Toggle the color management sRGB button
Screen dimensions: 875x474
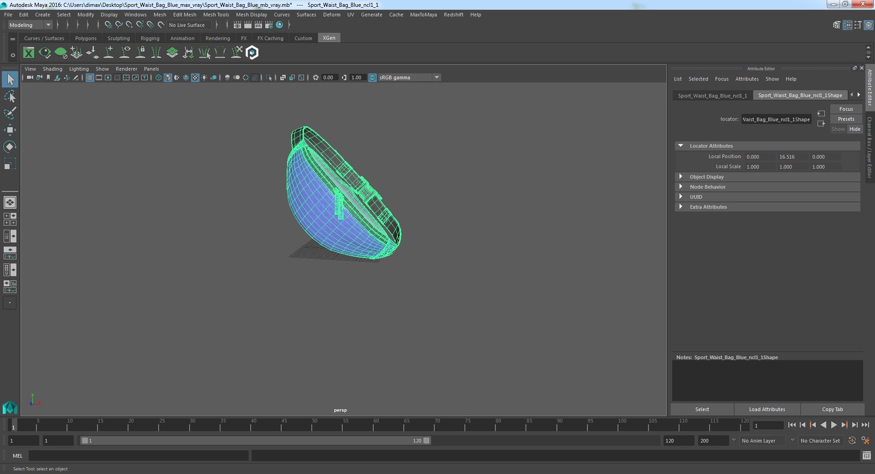click(x=372, y=77)
